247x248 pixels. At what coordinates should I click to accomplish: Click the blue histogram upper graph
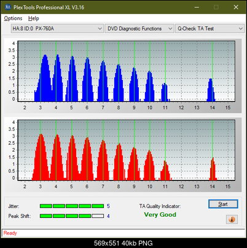click(x=127, y=71)
